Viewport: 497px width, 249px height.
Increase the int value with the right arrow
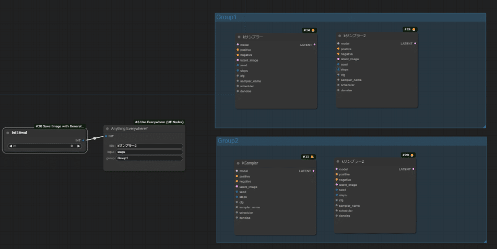point(79,146)
